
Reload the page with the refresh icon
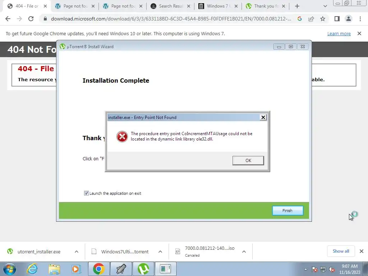pyautogui.click(x=31, y=19)
